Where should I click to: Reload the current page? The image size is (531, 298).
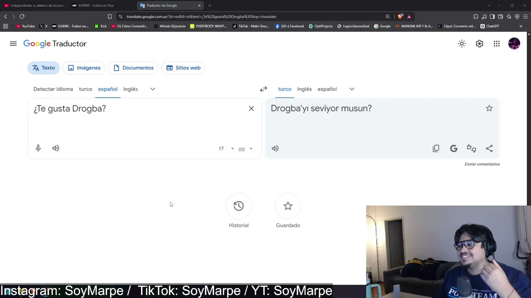click(22, 17)
